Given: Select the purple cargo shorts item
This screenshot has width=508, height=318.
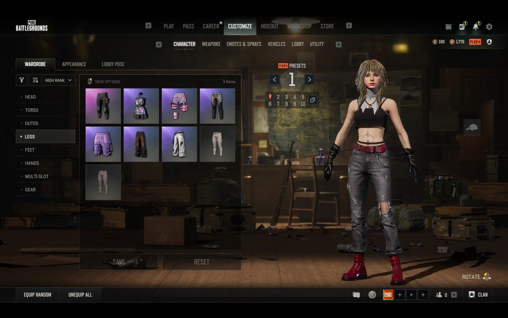Looking at the screenshot, I should [103, 144].
